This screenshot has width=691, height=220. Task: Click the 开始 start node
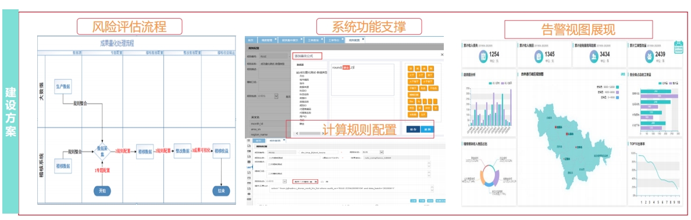[x=102, y=191]
